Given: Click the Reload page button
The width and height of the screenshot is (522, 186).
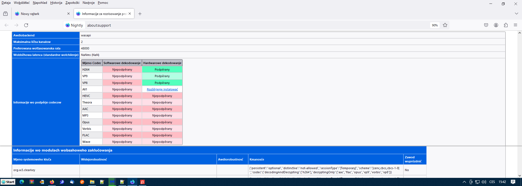Looking at the screenshot, I should coord(26,25).
